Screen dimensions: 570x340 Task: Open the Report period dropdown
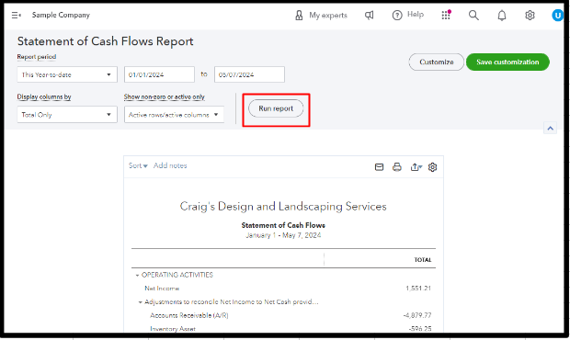[x=67, y=74]
